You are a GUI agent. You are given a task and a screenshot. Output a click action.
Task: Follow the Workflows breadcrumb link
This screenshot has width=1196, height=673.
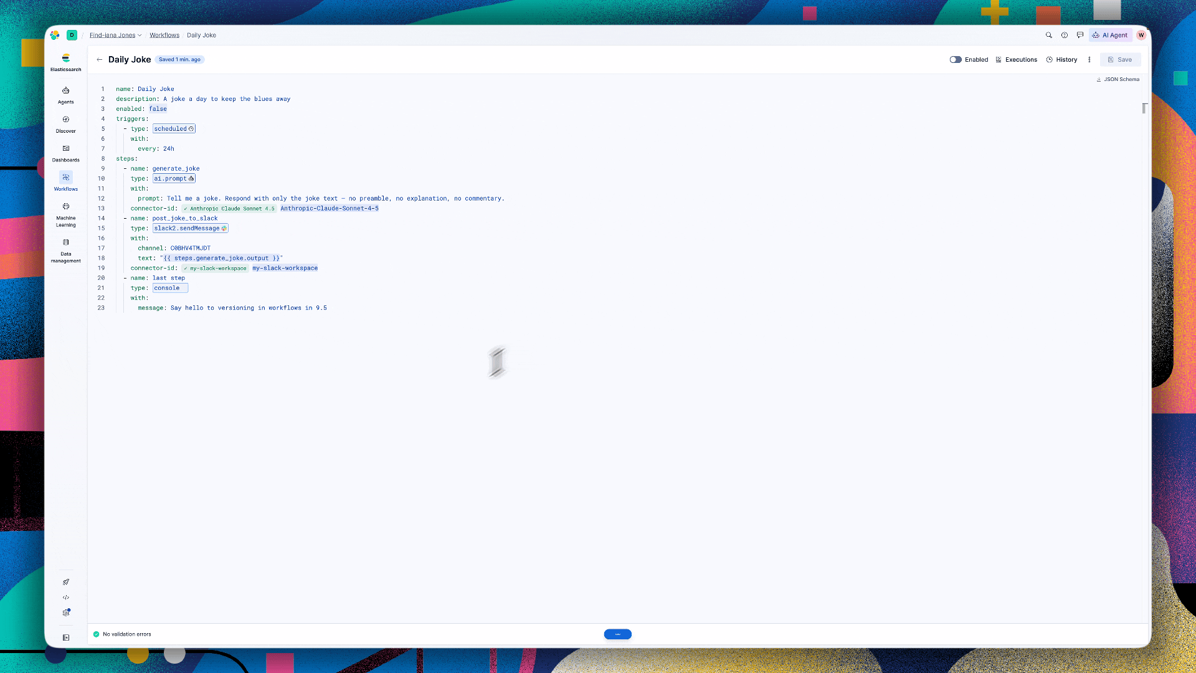(x=164, y=35)
